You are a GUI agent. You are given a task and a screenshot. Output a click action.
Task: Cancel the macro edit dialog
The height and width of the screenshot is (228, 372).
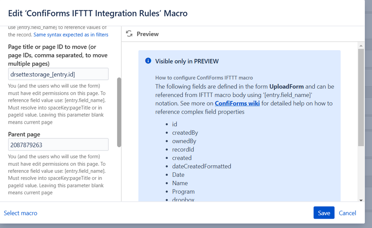[x=347, y=213]
